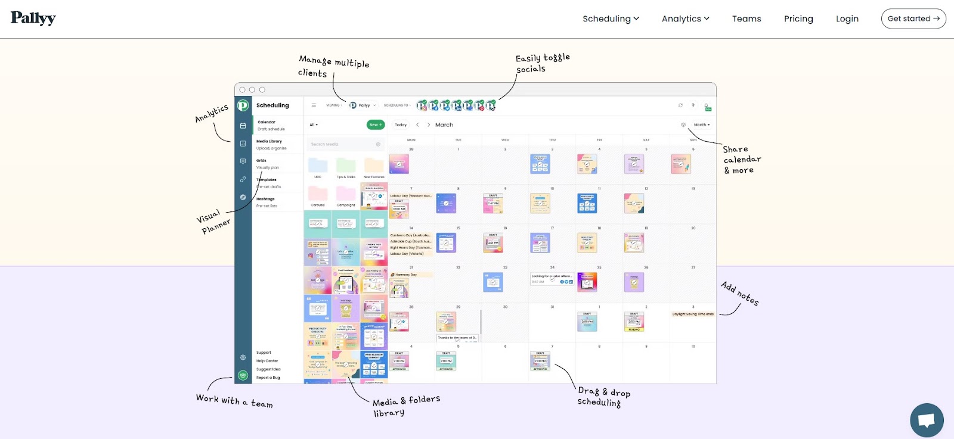This screenshot has height=439, width=954.
Task: Click the link icon in the sidebar
Action: (243, 179)
